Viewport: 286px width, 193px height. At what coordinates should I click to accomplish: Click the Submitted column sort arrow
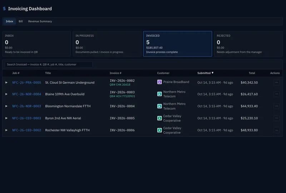click(212, 73)
